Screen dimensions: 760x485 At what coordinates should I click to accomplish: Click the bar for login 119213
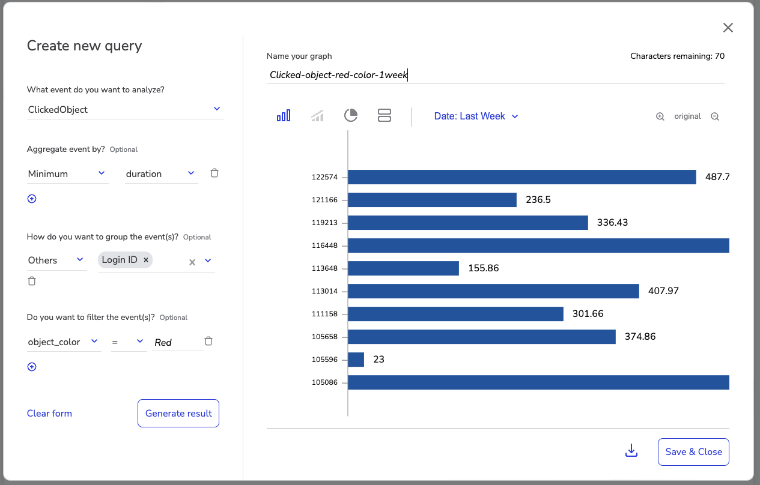467,223
